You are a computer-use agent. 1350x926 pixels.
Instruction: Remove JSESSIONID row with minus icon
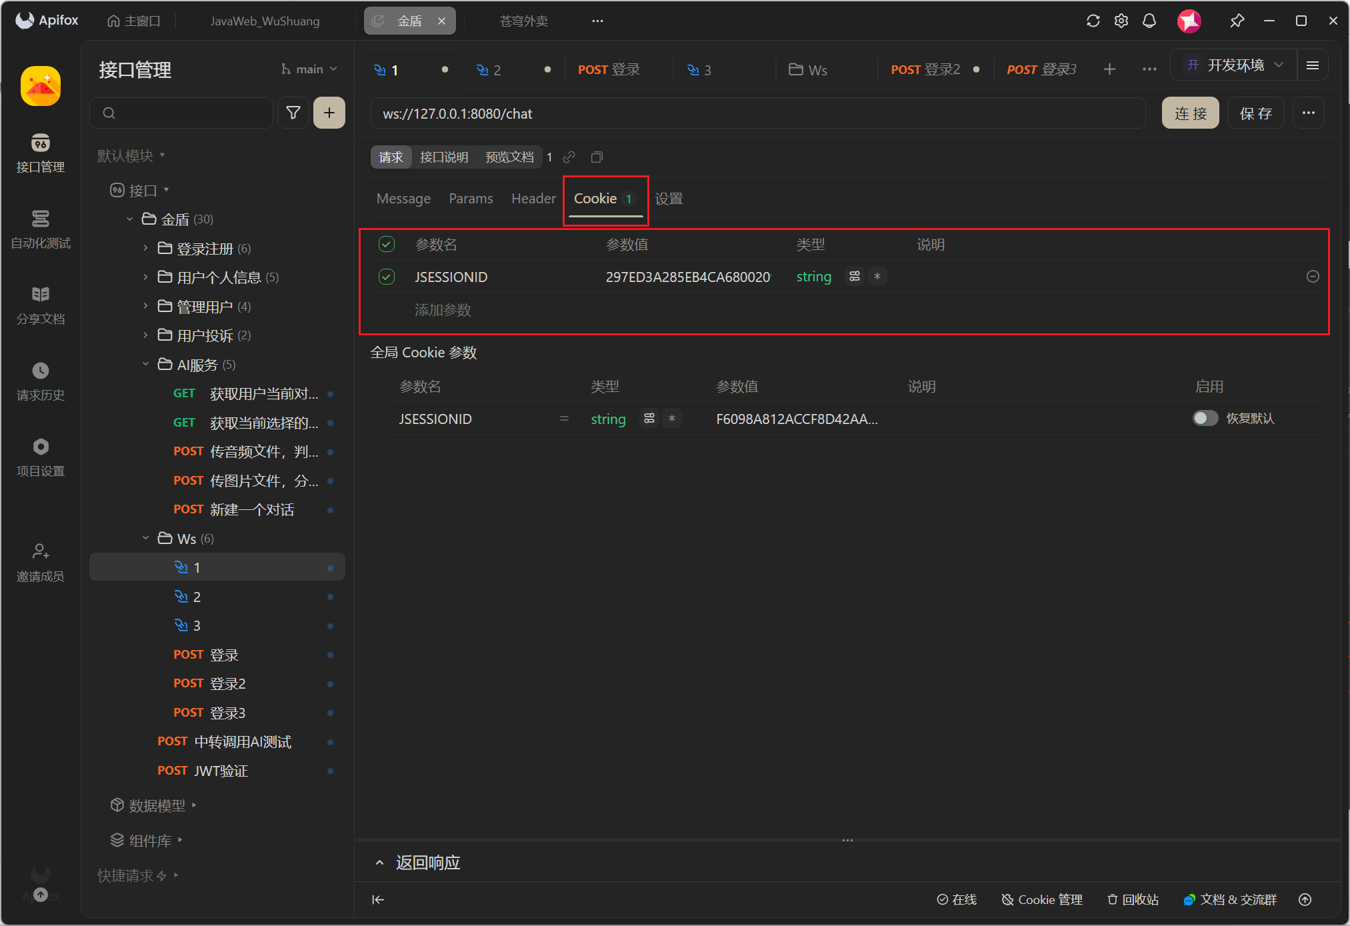1312,276
